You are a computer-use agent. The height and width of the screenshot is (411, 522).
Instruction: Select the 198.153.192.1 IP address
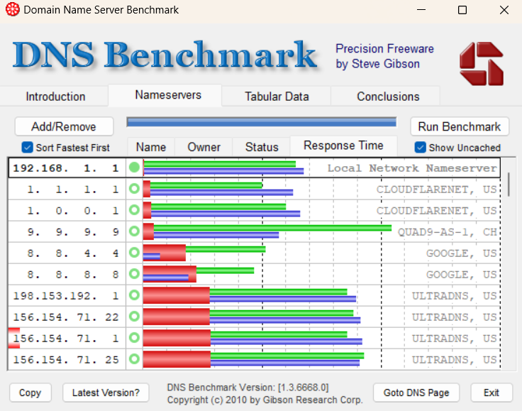[x=66, y=296]
